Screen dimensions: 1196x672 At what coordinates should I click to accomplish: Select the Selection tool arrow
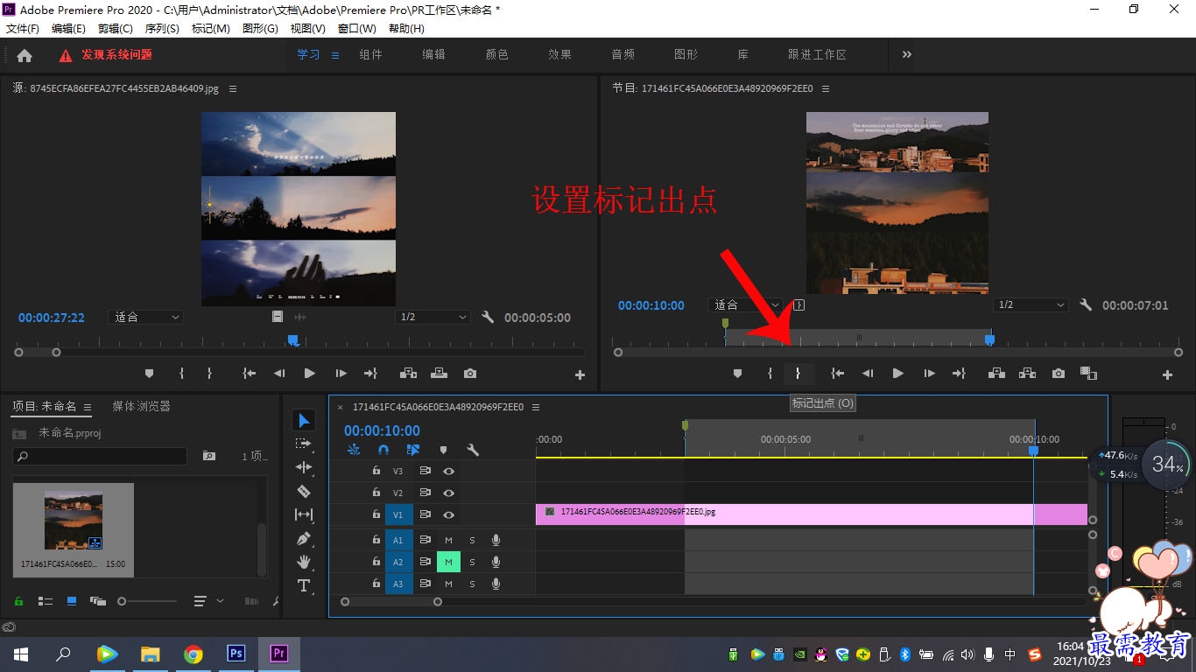304,421
